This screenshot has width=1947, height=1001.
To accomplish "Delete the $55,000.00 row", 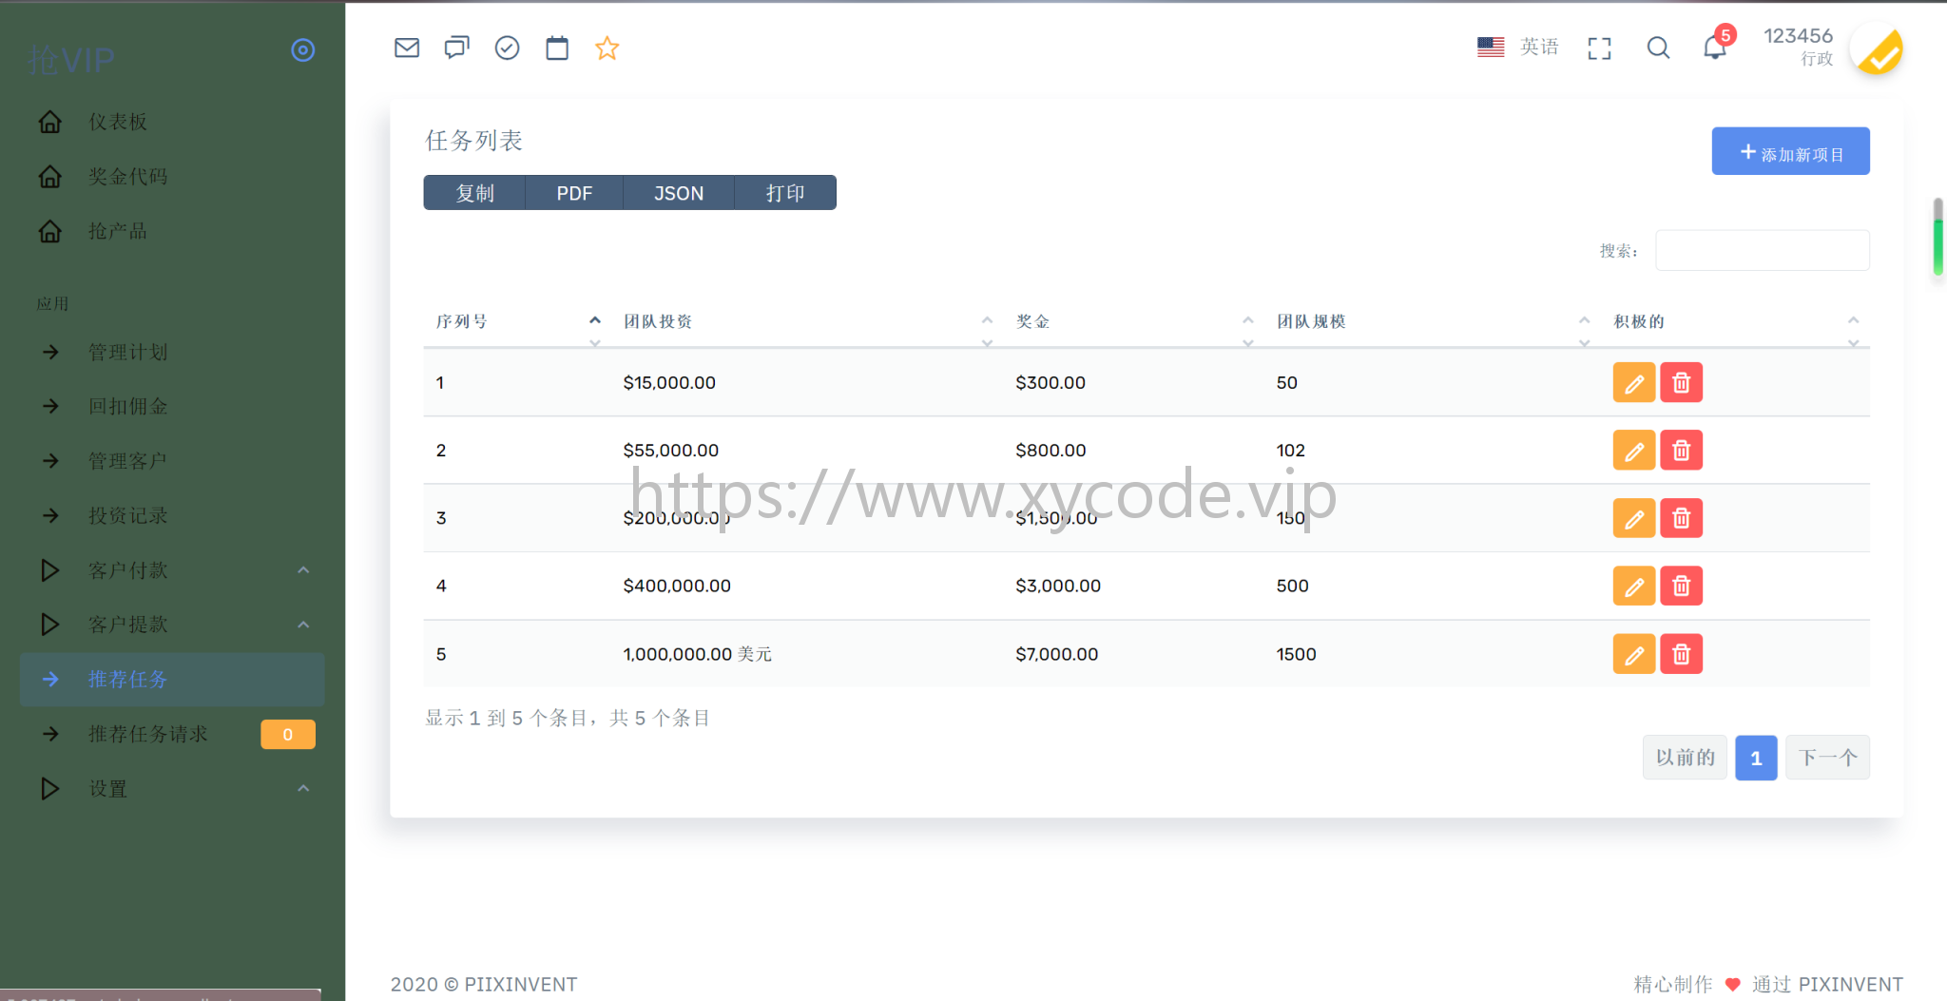I will 1682,451.
